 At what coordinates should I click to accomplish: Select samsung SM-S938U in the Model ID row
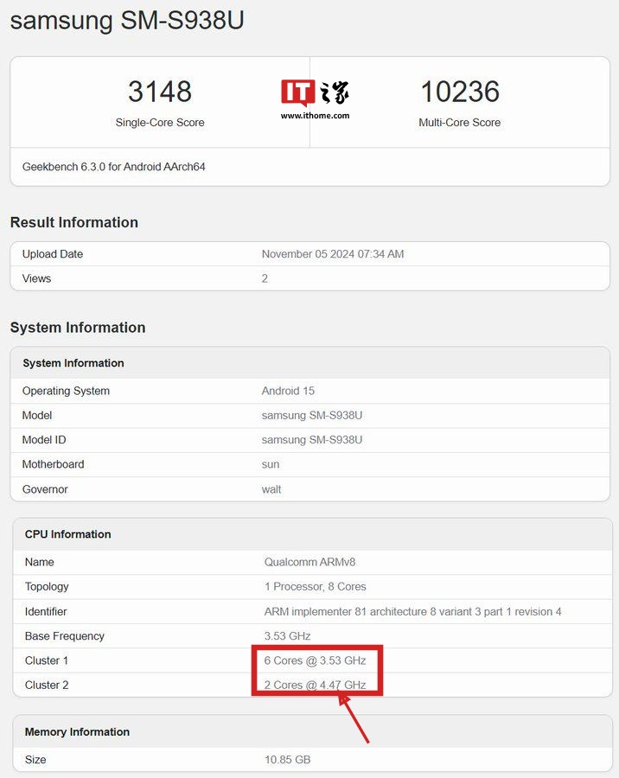(312, 440)
